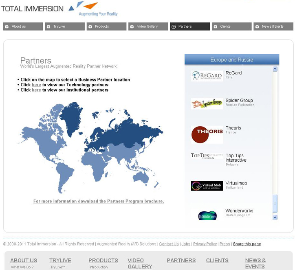
Task: Click the Spider Group logo
Action: click(x=207, y=103)
